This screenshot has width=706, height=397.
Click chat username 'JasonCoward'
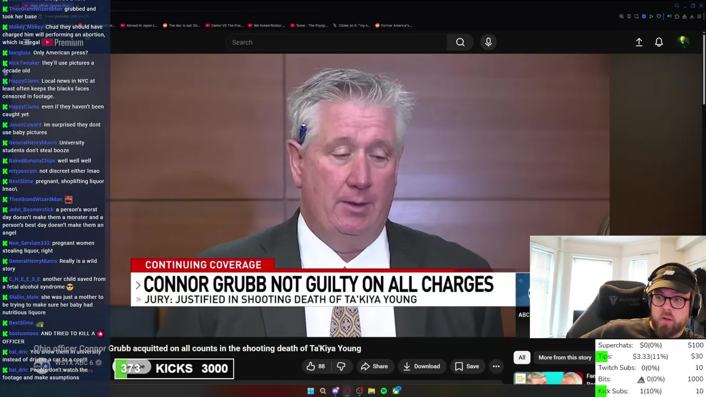coord(25,125)
